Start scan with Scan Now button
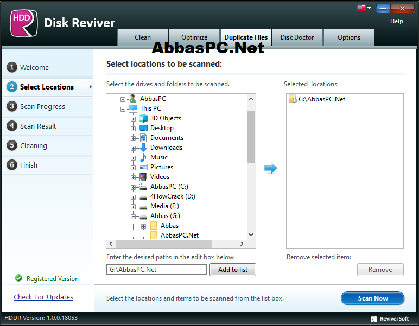The width and height of the screenshot is (419, 326). (x=372, y=298)
